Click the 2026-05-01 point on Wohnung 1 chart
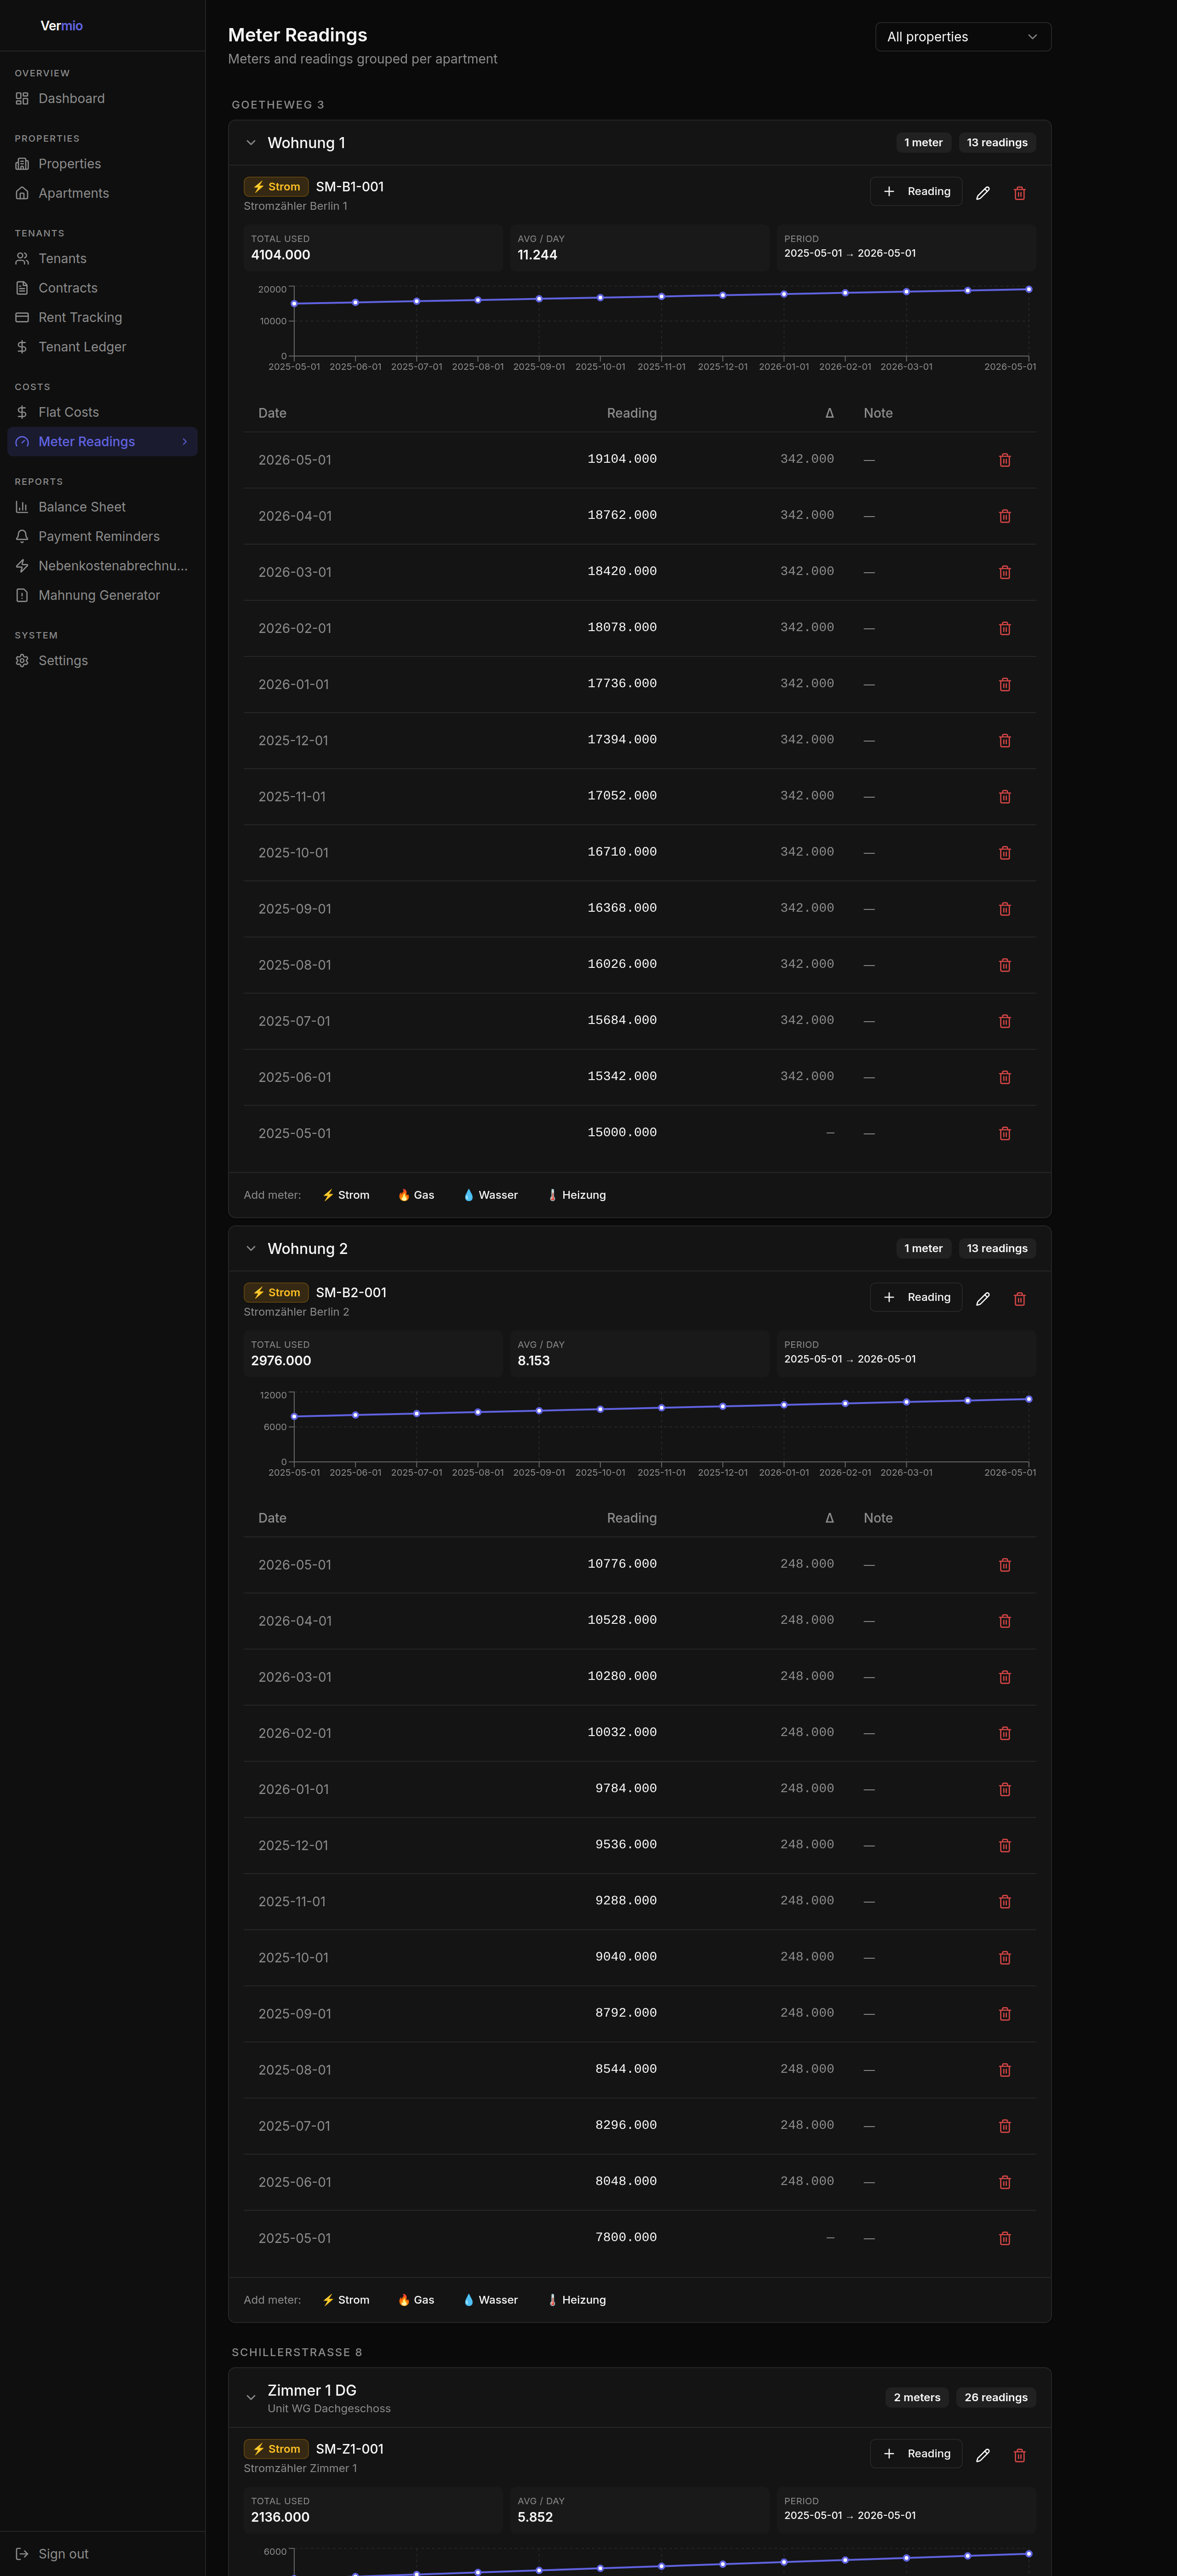The height and width of the screenshot is (2576, 1177). pyautogui.click(x=1028, y=290)
